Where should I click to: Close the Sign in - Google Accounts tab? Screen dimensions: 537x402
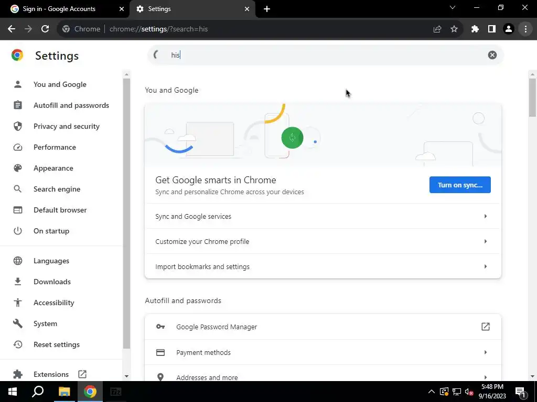point(122,9)
